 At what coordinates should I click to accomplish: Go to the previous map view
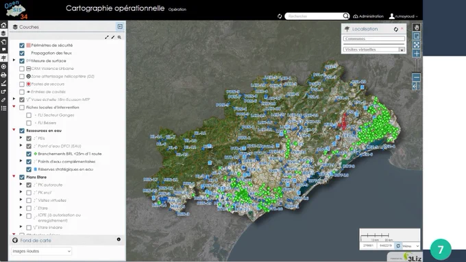(415, 86)
